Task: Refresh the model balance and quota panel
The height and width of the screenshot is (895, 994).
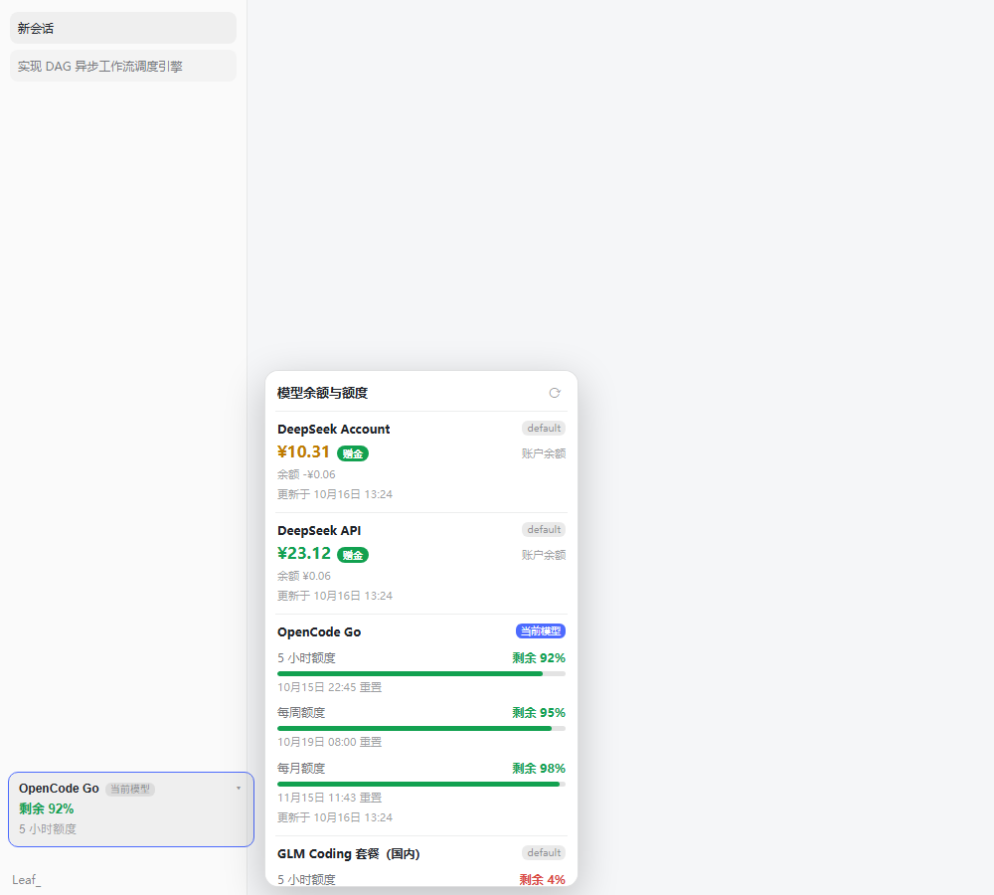Action: (x=555, y=393)
